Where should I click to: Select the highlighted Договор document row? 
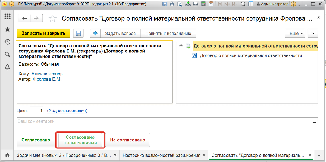click(x=255, y=46)
